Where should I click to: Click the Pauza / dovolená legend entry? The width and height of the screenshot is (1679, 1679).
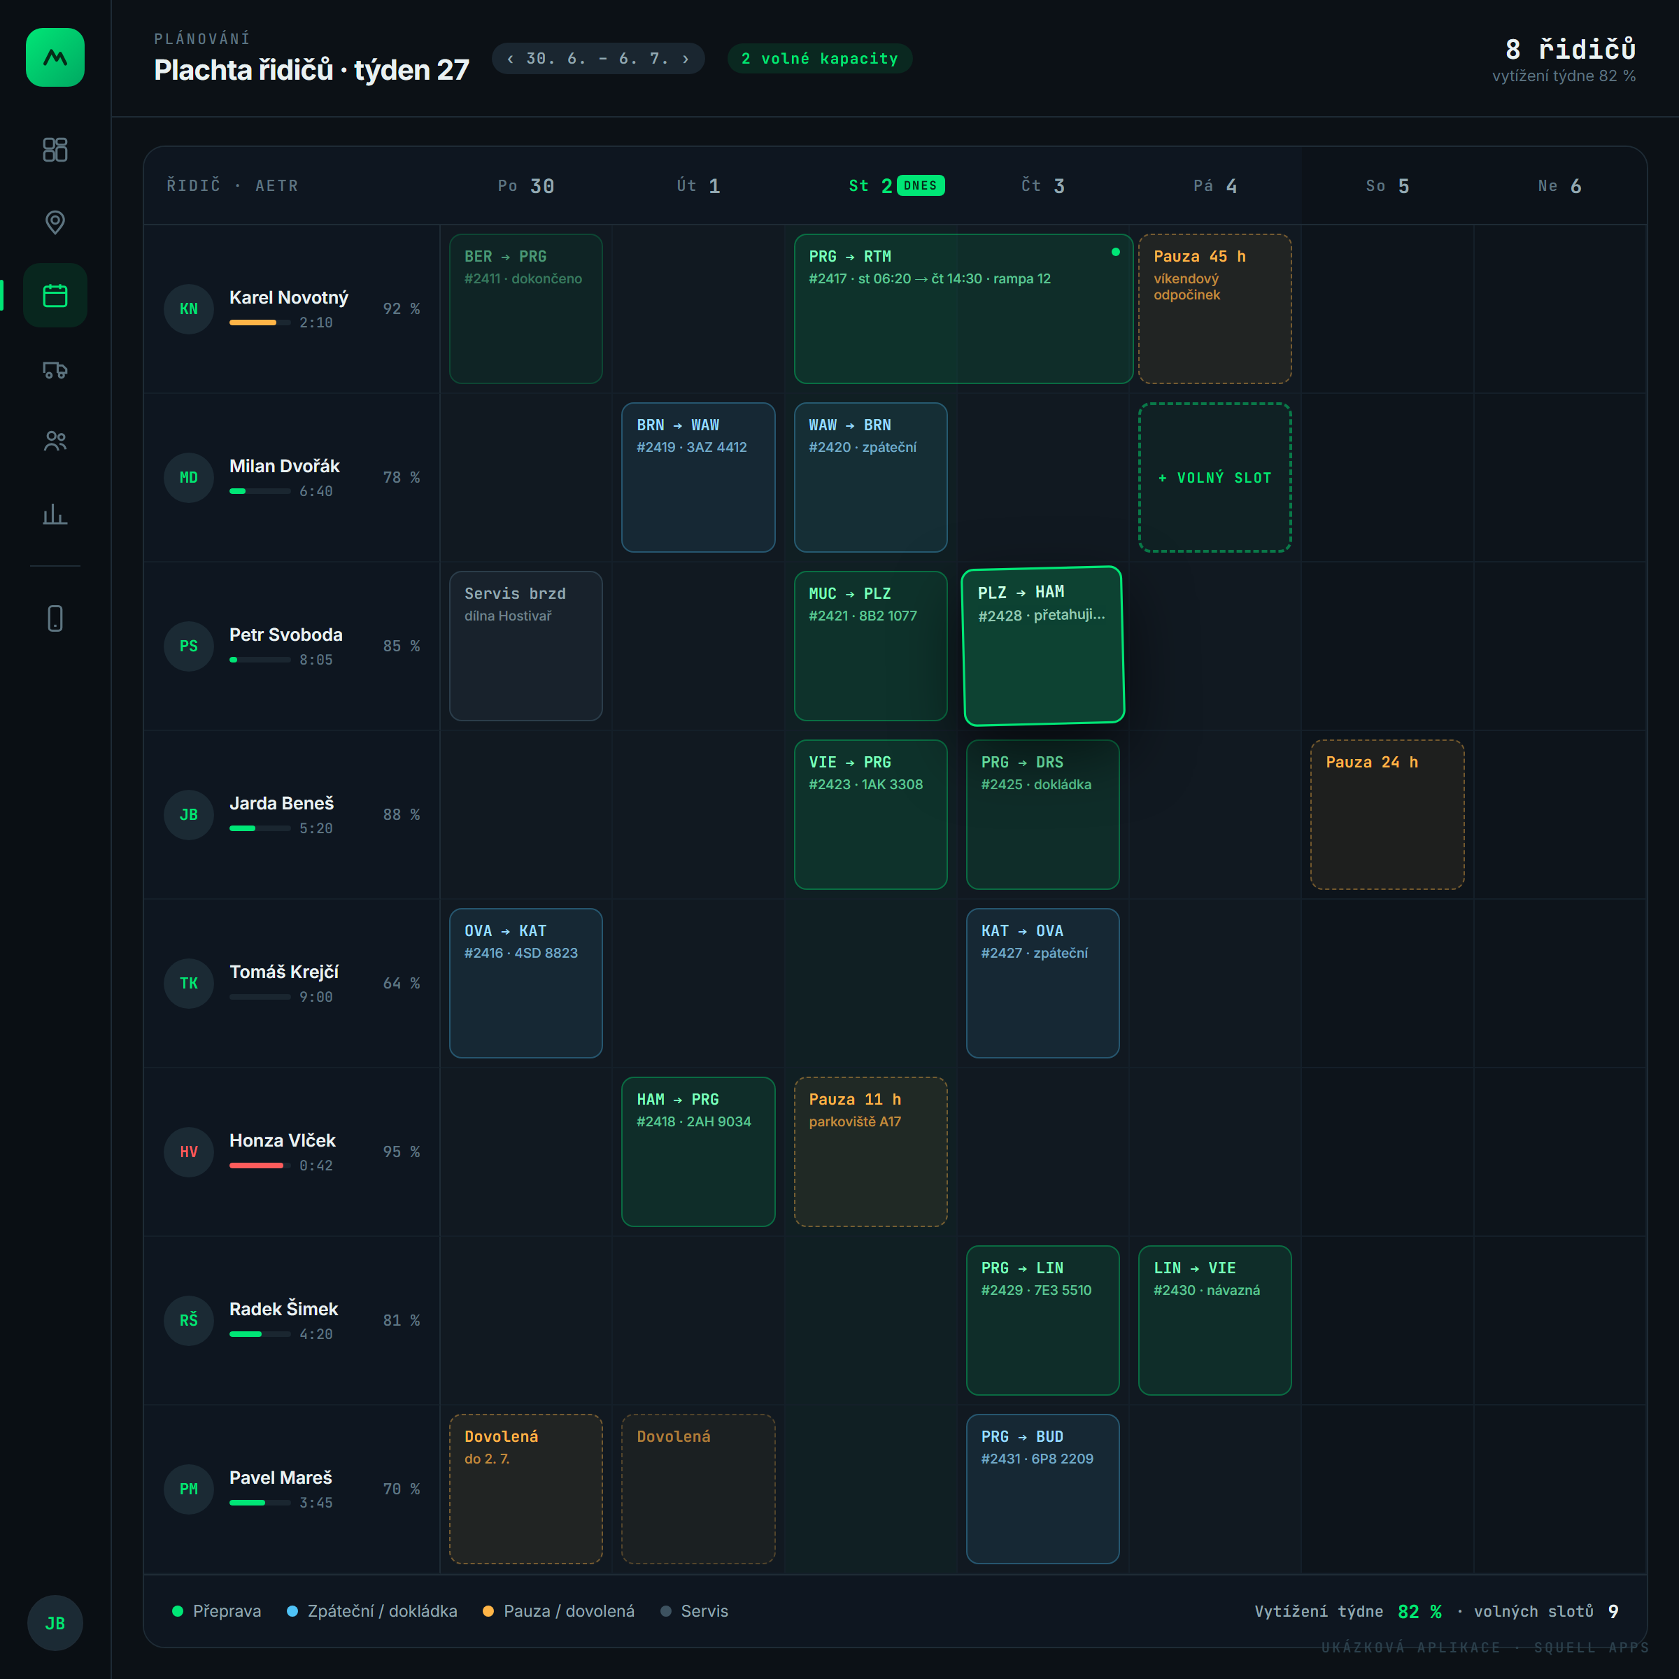tap(558, 1611)
